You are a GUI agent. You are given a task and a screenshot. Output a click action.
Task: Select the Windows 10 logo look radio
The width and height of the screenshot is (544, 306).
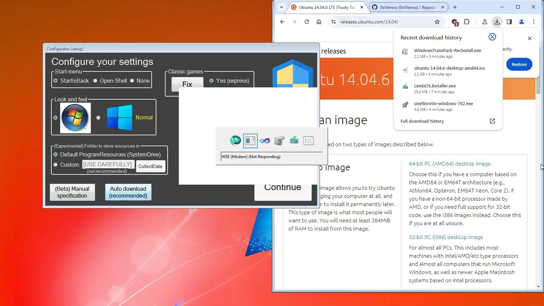click(x=98, y=118)
